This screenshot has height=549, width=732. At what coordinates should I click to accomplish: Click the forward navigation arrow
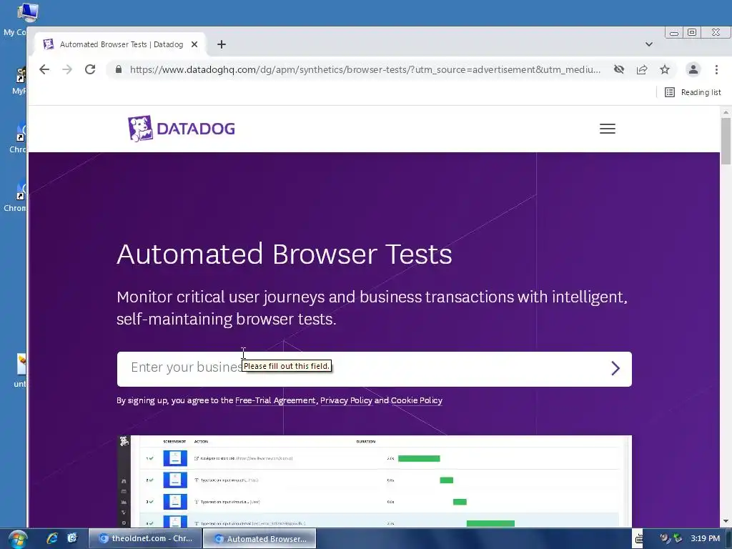click(x=67, y=69)
